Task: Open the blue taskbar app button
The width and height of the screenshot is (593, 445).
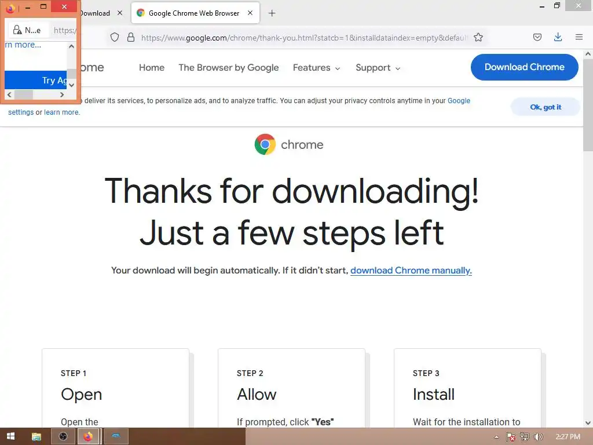Action: click(116, 436)
